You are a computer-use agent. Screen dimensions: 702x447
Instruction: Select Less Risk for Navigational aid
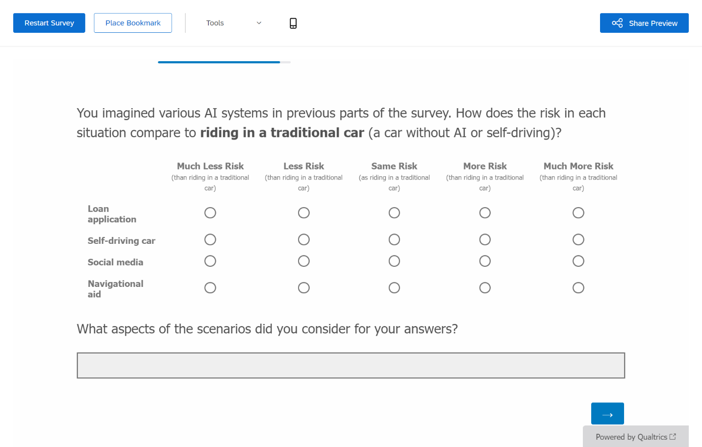[x=304, y=288]
